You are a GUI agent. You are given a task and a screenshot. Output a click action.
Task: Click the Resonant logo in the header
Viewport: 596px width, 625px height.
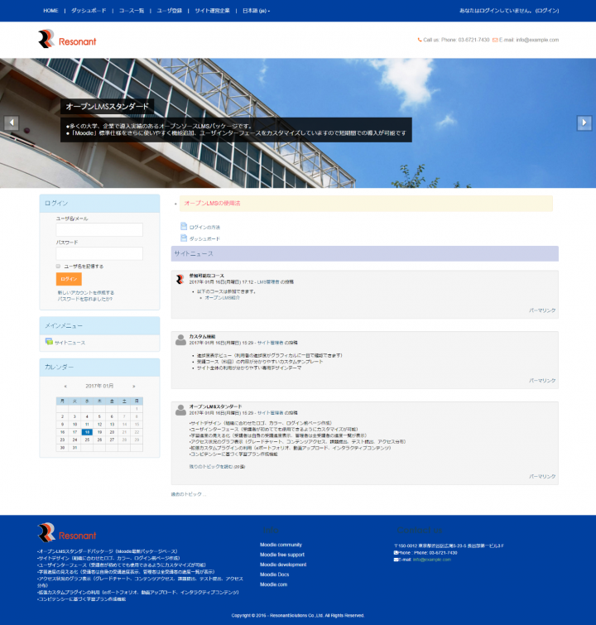click(67, 39)
